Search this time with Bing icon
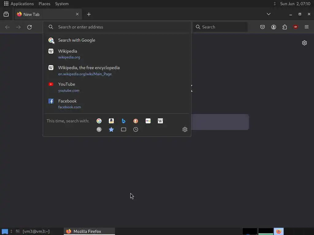This screenshot has width=314, height=235. (124, 121)
